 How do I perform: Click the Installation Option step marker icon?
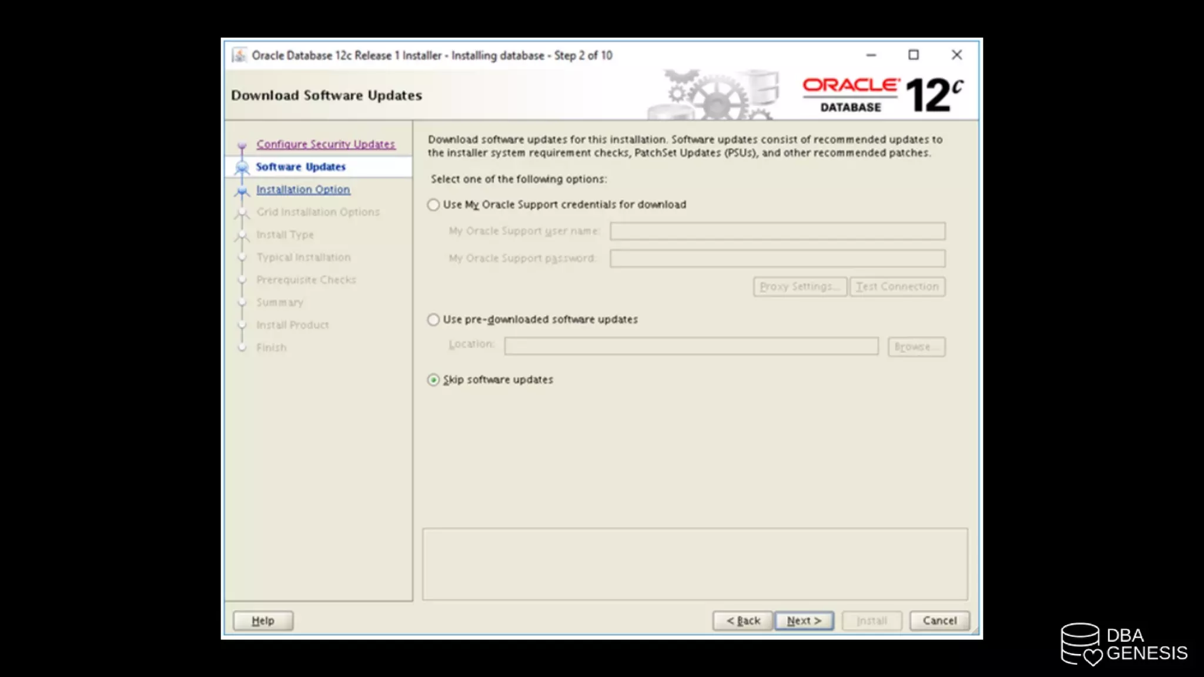(242, 190)
